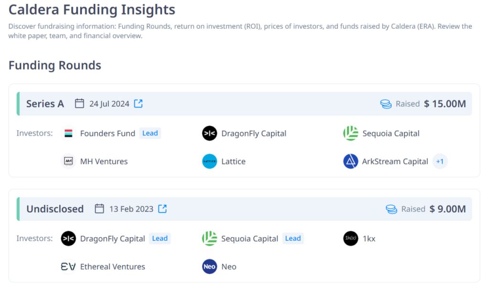489x287 pixels.
Task: Open Sequoia Capital name in Series A round
Action: click(391, 134)
